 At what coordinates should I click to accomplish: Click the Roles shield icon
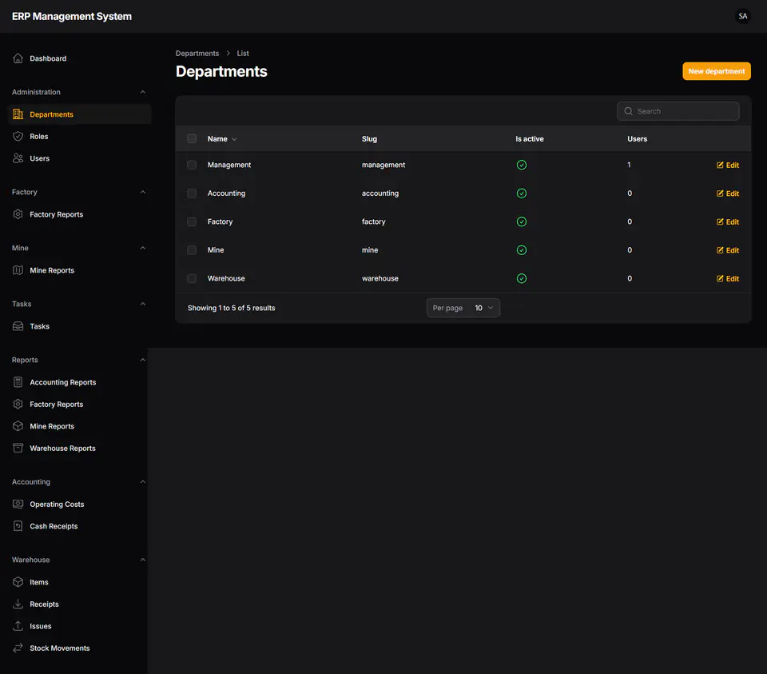coord(18,136)
